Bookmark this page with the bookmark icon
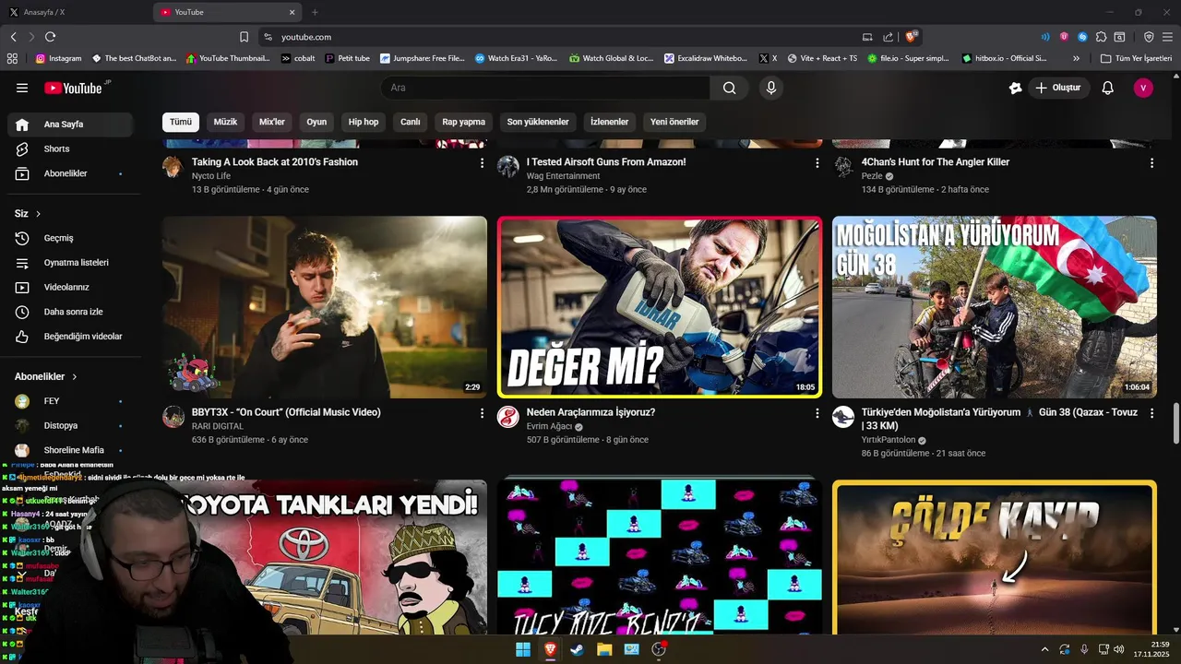 (244, 37)
